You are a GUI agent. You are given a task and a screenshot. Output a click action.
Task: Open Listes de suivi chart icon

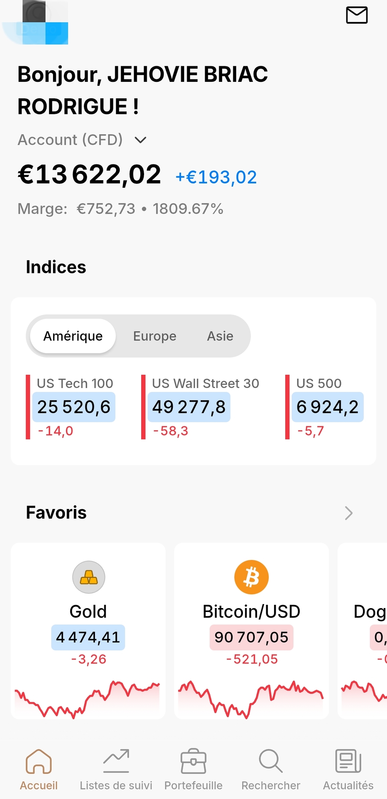[x=116, y=761]
